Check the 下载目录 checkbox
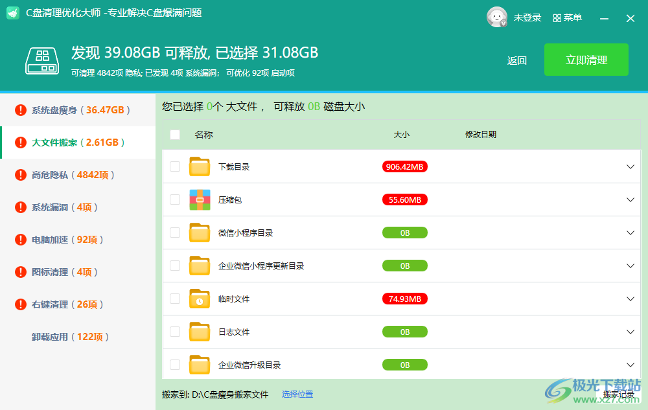This screenshot has height=410, width=648. [x=174, y=166]
